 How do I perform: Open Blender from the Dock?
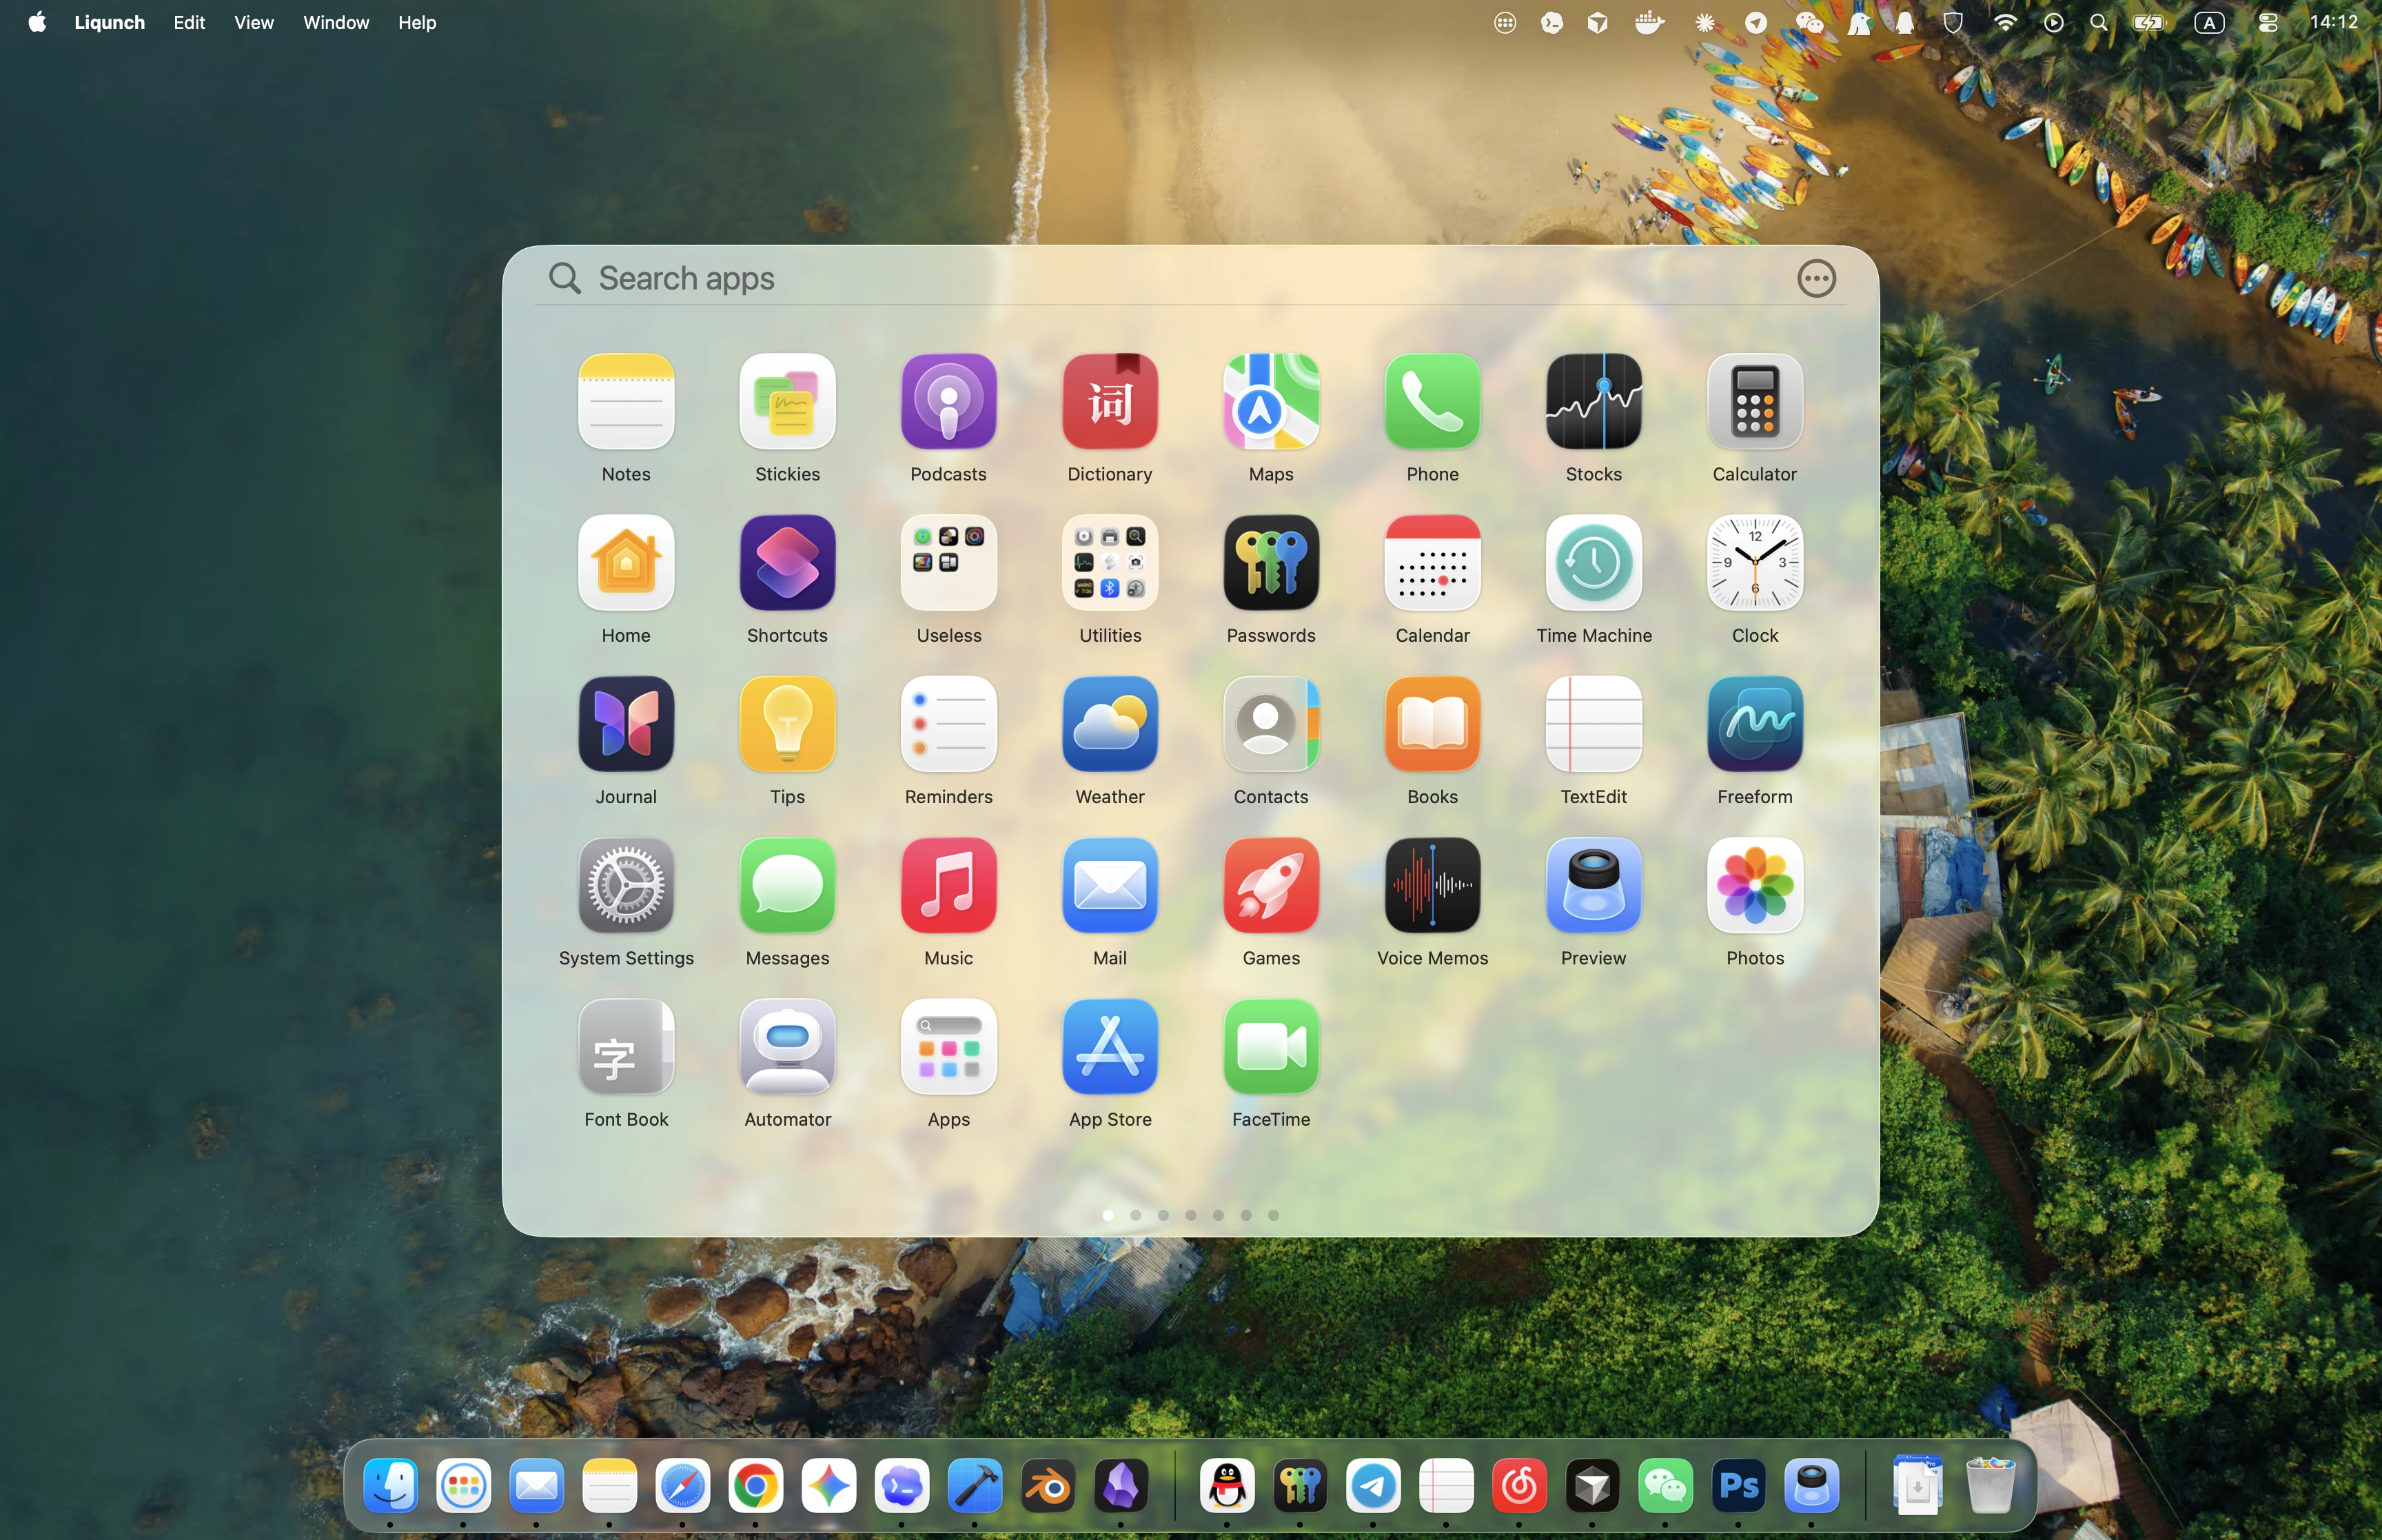coord(1048,1485)
